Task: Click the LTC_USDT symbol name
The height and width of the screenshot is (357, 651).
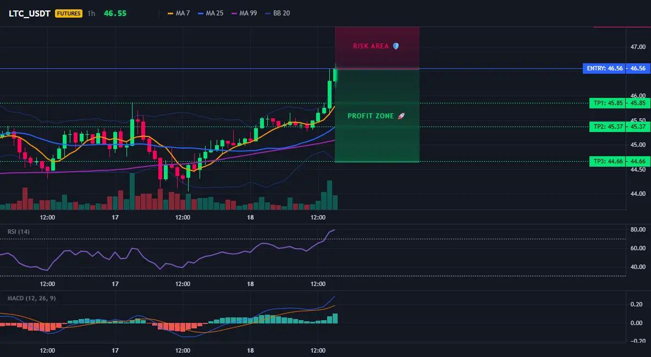Action: click(30, 13)
